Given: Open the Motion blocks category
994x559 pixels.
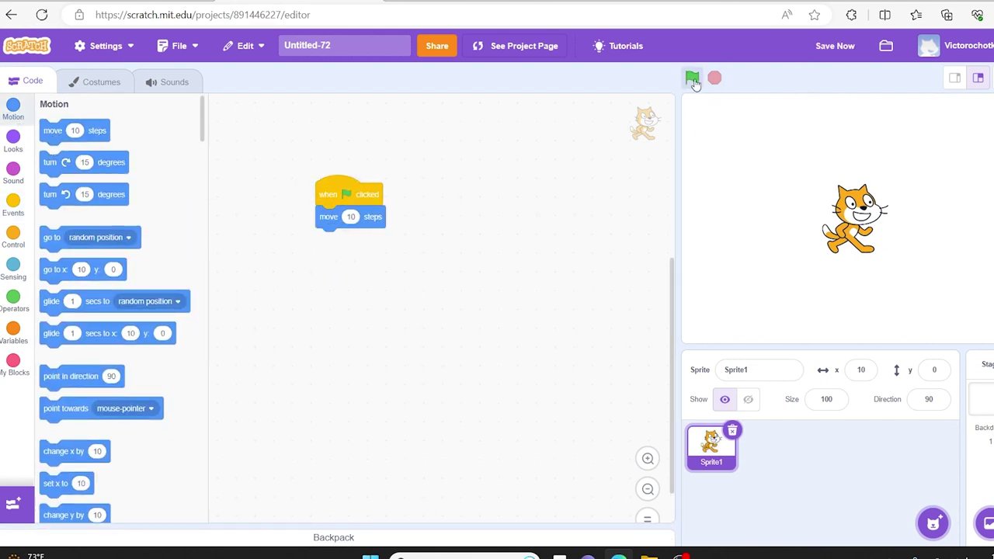Looking at the screenshot, I should point(13,109).
